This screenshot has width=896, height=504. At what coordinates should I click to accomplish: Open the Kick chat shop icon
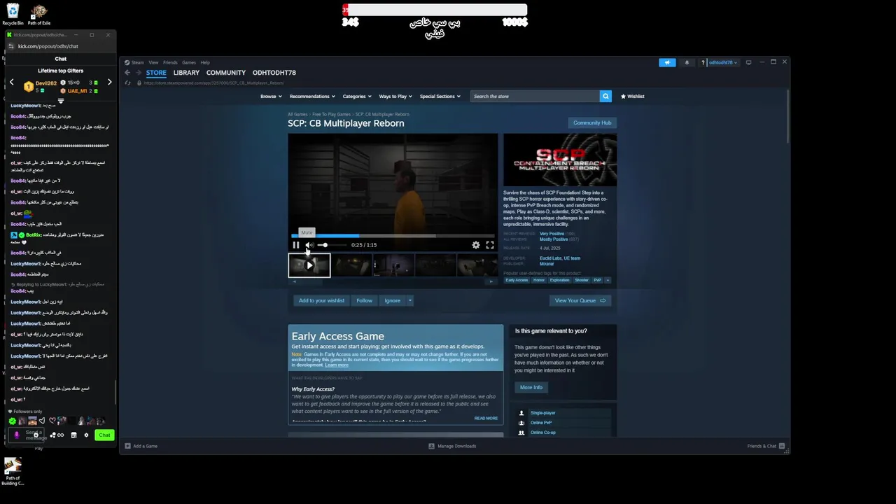click(73, 435)
